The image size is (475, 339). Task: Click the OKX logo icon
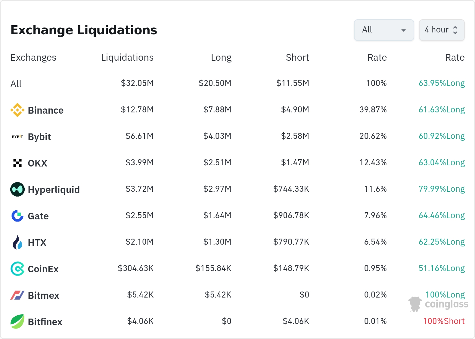click(17, 163)
